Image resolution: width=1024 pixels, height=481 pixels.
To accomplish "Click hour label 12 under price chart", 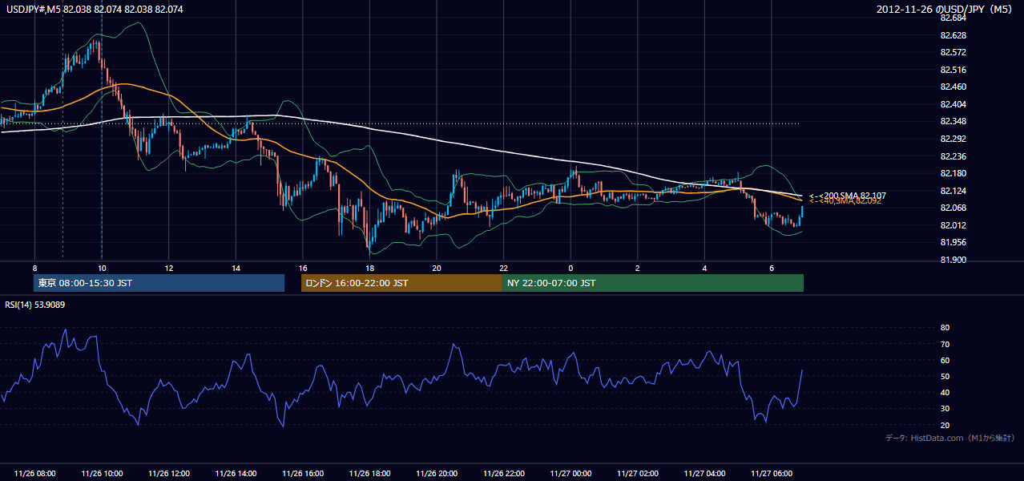I will 168,267.
